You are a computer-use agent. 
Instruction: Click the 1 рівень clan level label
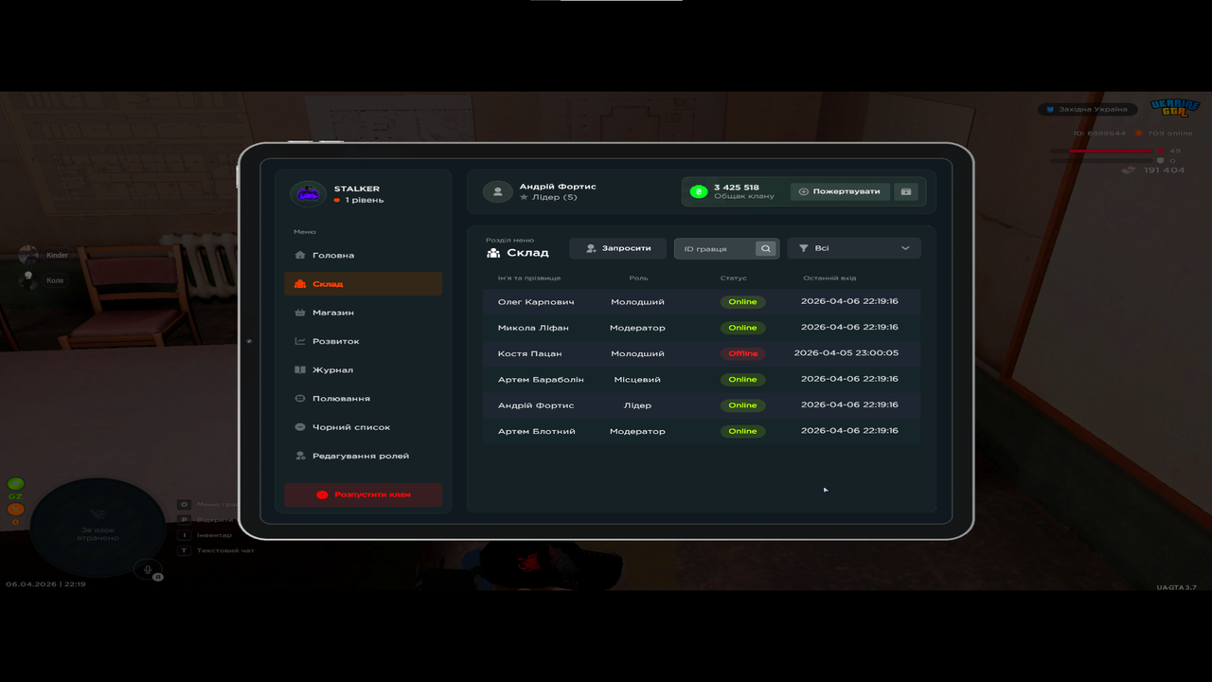click(x=365, y=201)
